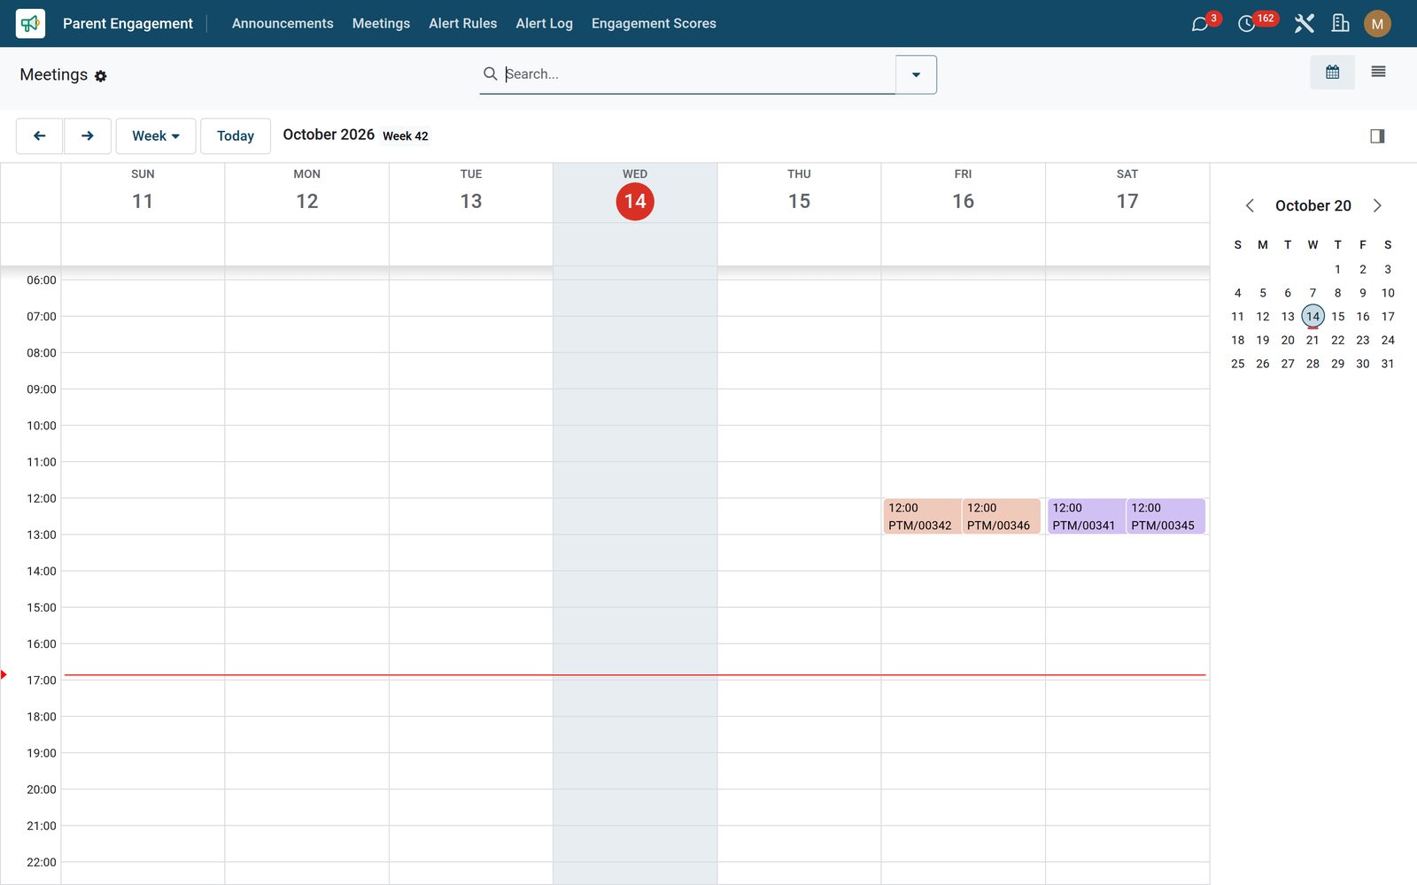Select Thursday 15 column header
This screenshot has width=1417, height=885.
tap(799, 192)
